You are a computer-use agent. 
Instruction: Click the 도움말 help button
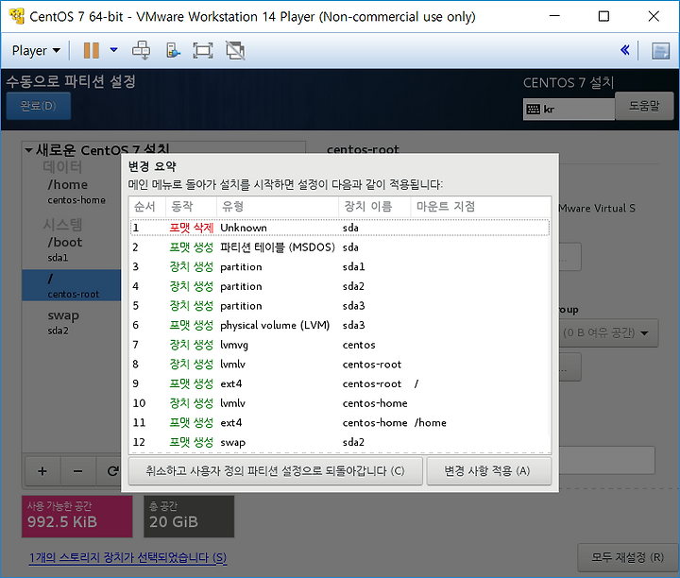(x=644, y=106)
